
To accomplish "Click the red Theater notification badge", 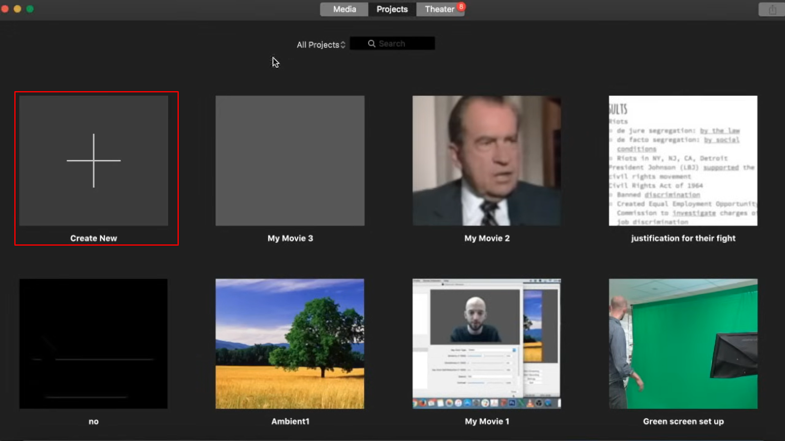I will point(461,7).
